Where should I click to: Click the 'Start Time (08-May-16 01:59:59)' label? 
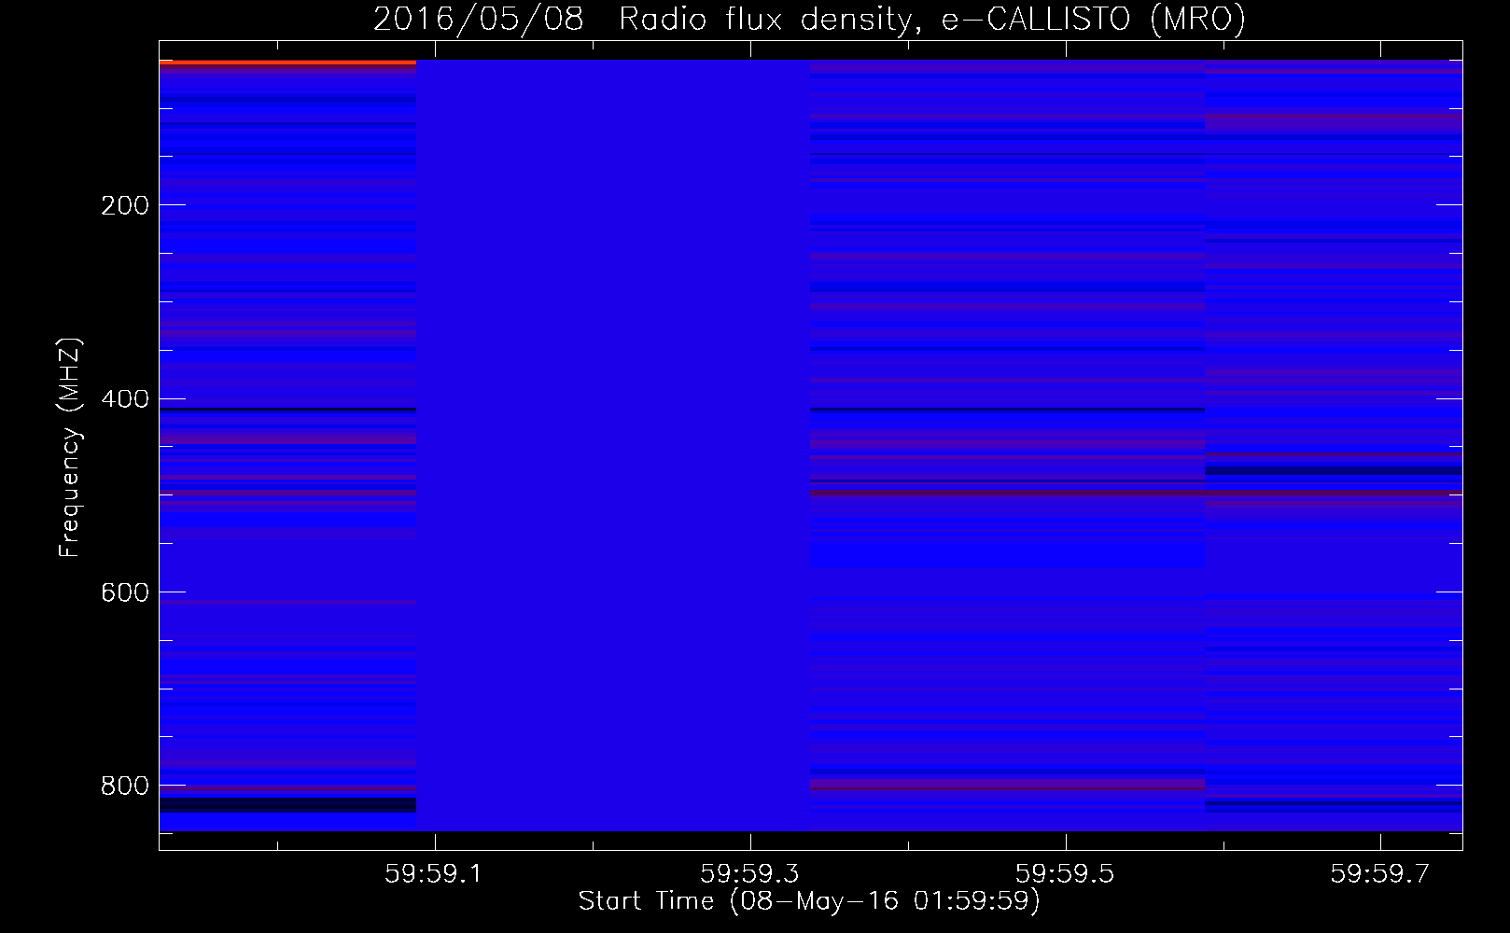click(x=809, y=901)
